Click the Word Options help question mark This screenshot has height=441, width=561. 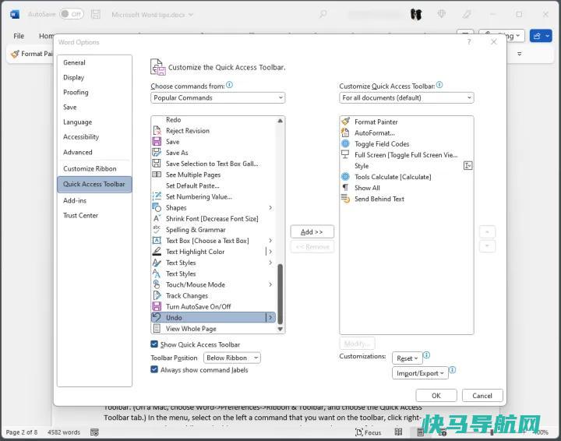[x=469, y=42]
